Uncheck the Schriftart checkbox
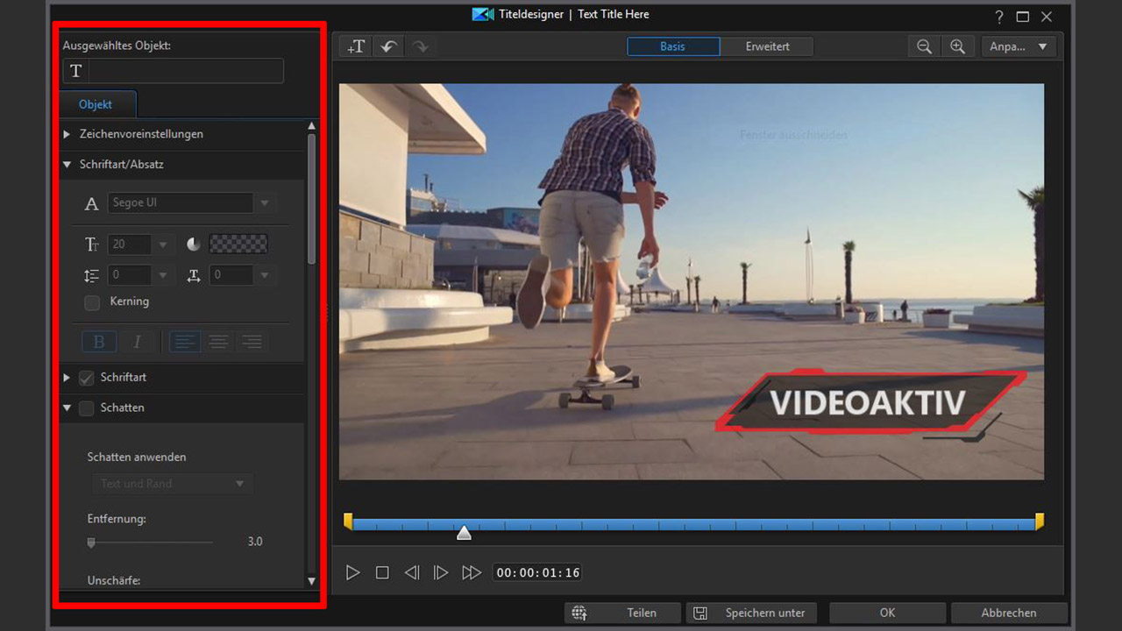The width and height of the screenshot is (1122, 631). pyautogui.click(x=87, y=378)
